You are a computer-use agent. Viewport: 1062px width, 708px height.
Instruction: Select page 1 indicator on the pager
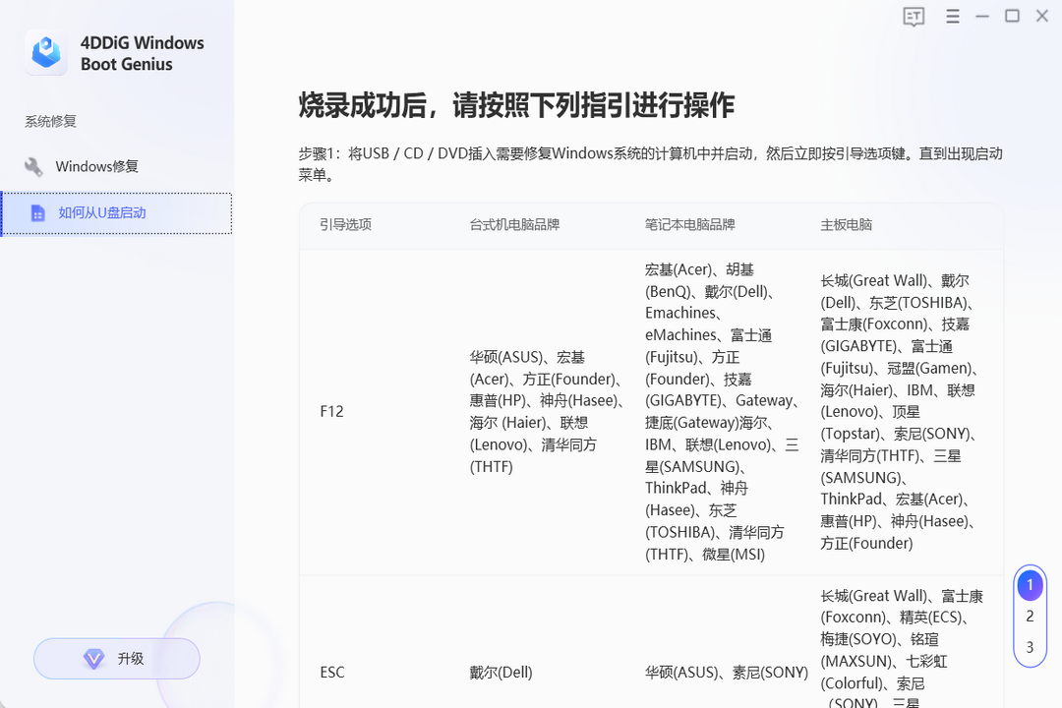coord(1030,584)
